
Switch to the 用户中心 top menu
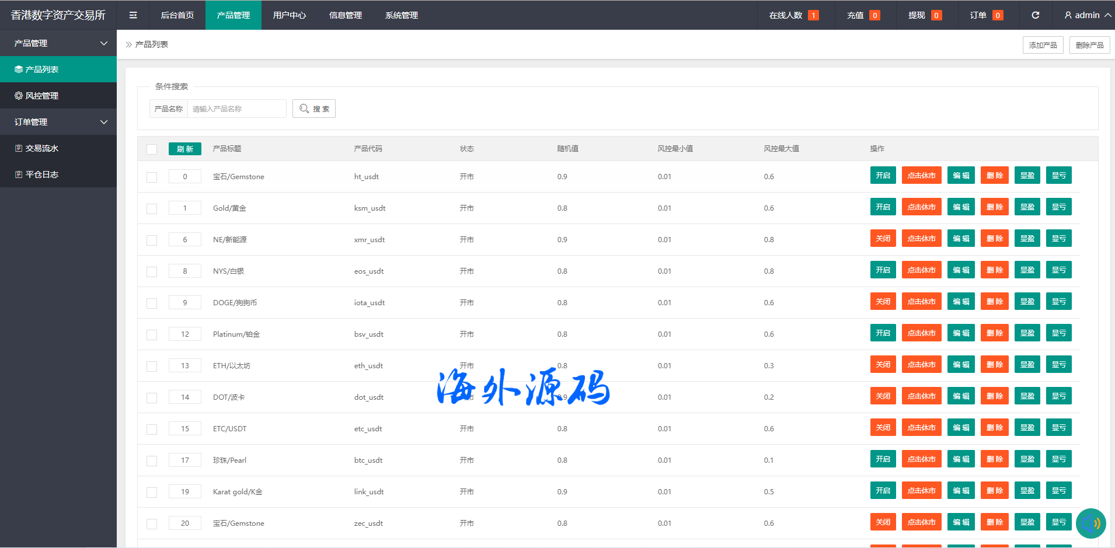click(x=289, y=15)
